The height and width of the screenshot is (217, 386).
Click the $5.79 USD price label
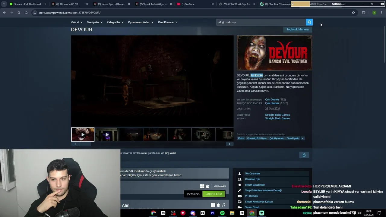(x=193, y=194)
